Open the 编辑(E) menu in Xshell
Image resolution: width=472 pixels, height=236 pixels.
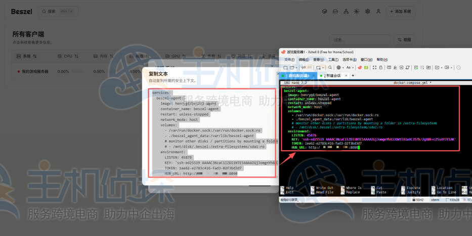coord(304,60)
